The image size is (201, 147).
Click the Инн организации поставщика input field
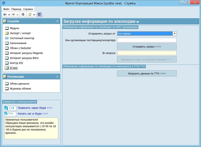point(147,40)
